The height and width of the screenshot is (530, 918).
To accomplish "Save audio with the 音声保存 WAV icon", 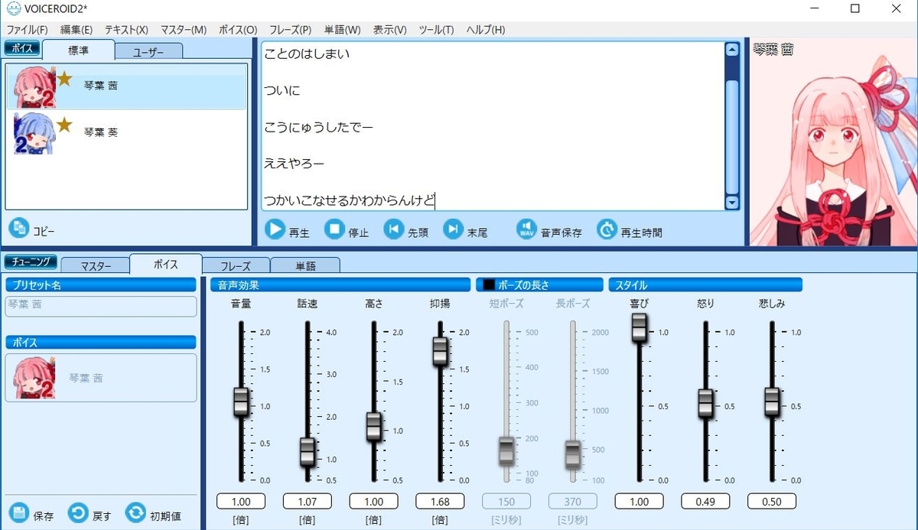I will [x=526, y=229].
